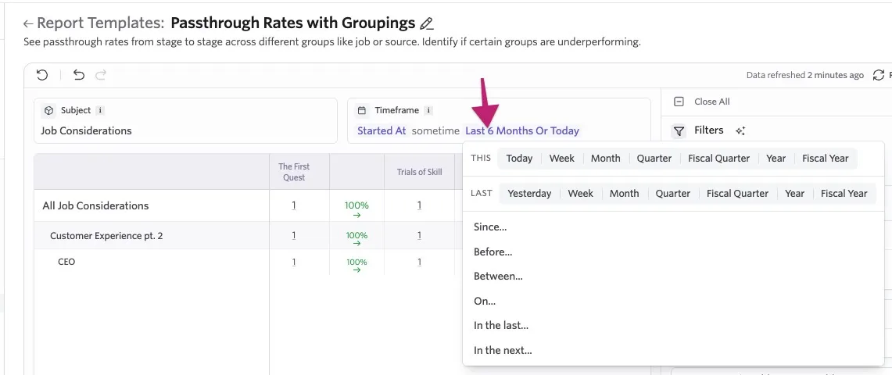This screenshot has height=375, width=892.
Task: Go back via Report Templates arrow
Action: point(28,23)
